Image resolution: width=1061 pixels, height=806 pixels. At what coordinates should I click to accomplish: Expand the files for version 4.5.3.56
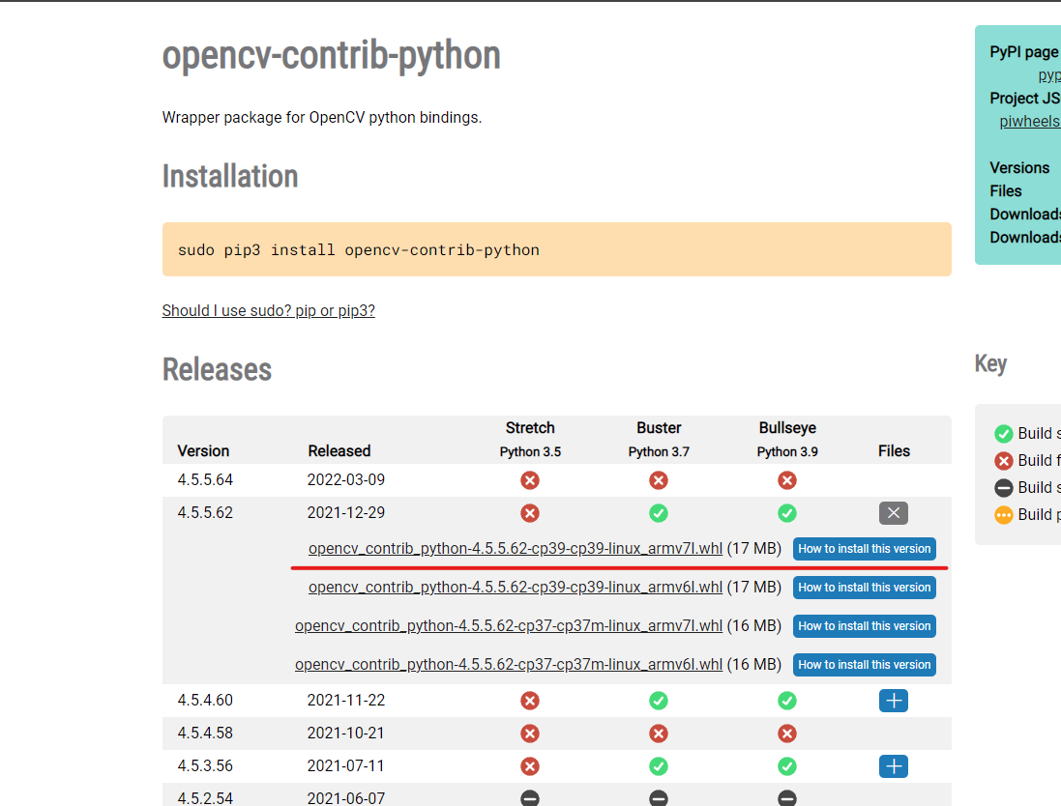point(893,765)
